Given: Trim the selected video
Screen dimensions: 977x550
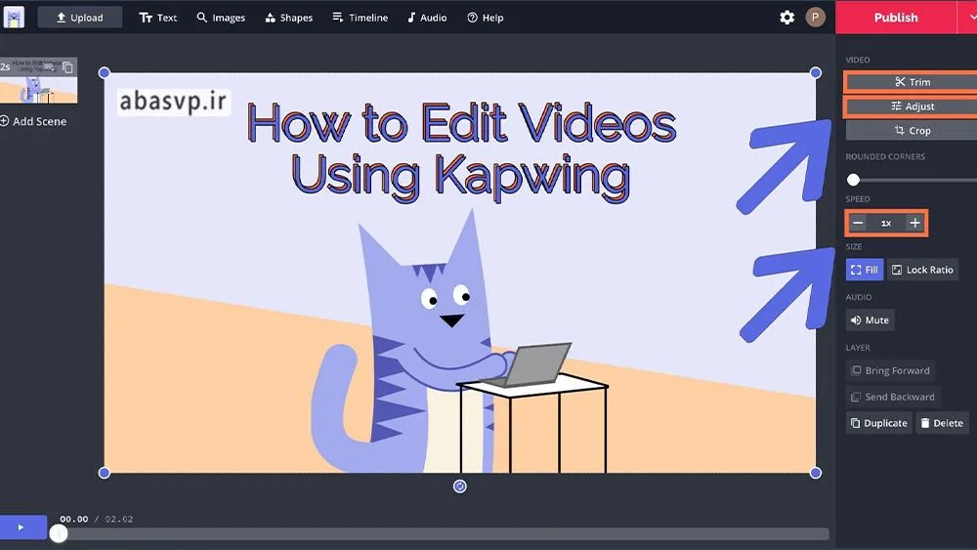Looking at the screenshot, I should (912, 82).
